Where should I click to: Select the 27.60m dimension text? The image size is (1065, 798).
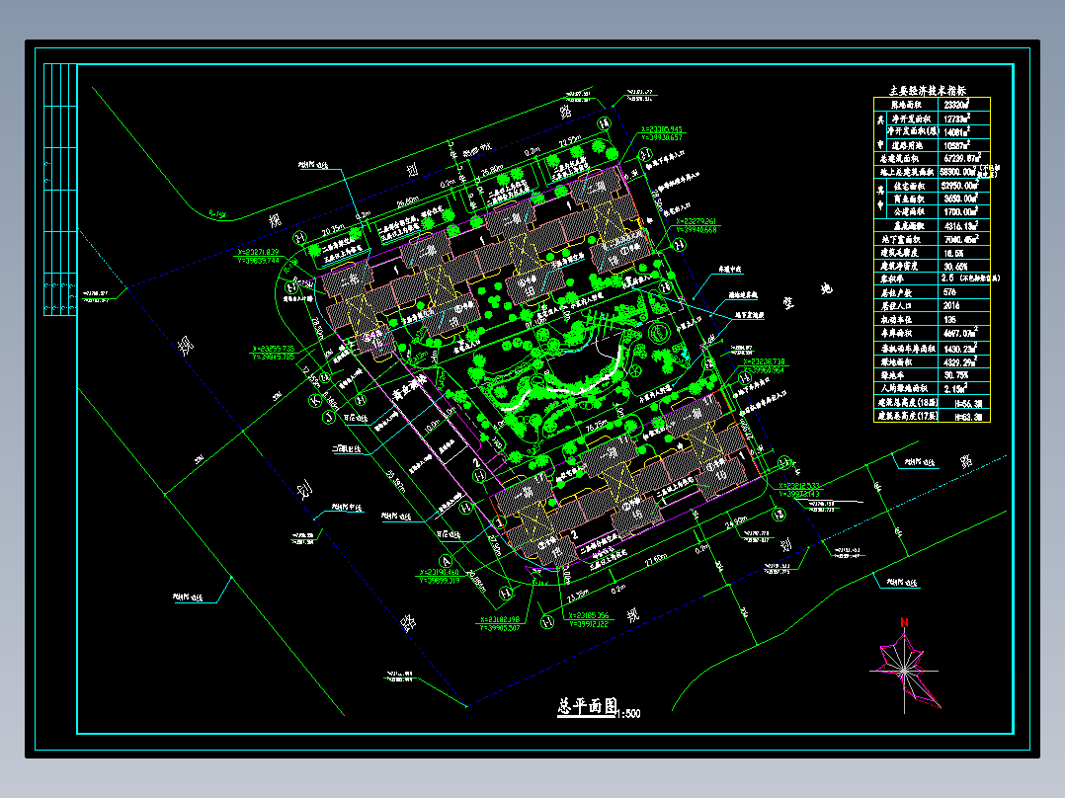pos(655,558)
